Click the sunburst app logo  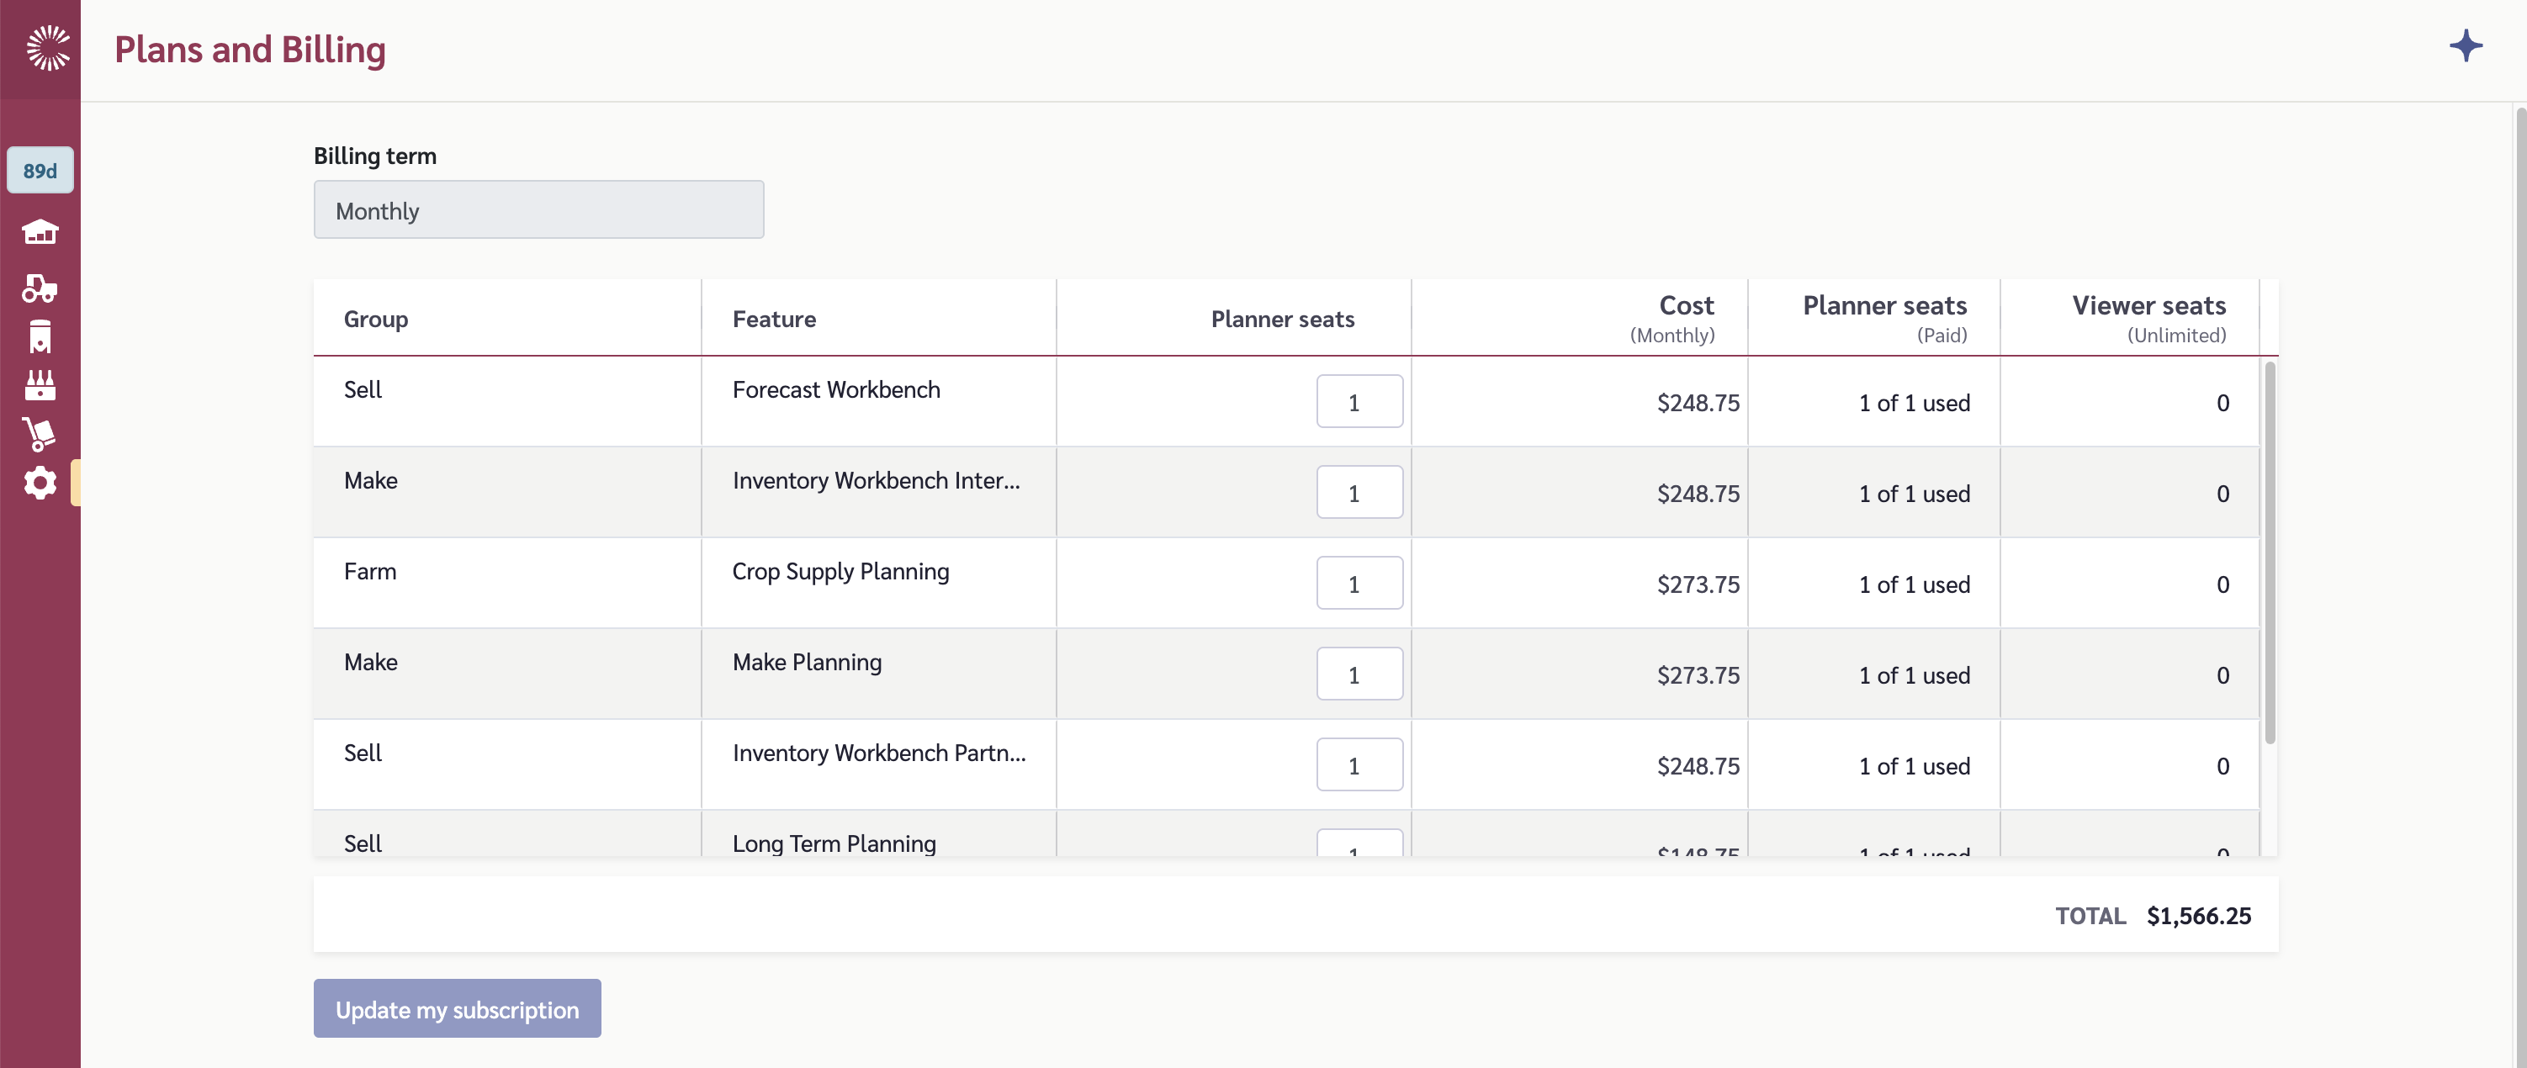tap(47, 48)
